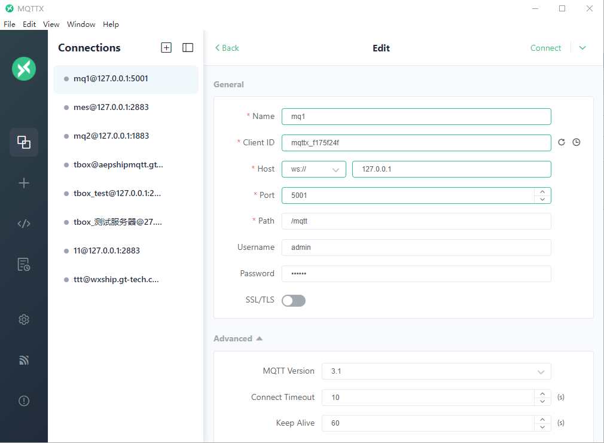Click the Client ID input field
This screenshot has height=443, width=604.
(x=416, y=143)
